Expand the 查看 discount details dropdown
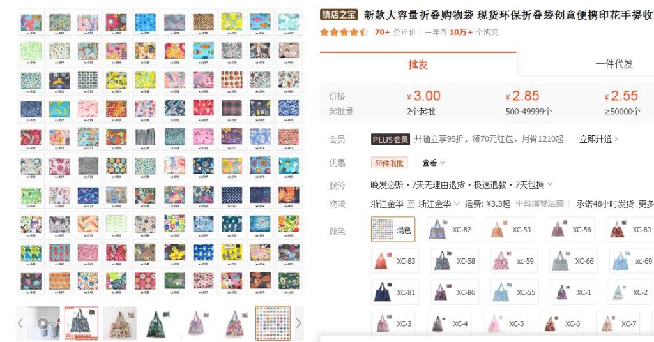654x342 pixels. pos(434,163)
